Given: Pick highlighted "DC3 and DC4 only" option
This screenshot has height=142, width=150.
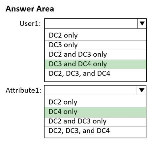Looking at the screenshot, I should (95, 64).
